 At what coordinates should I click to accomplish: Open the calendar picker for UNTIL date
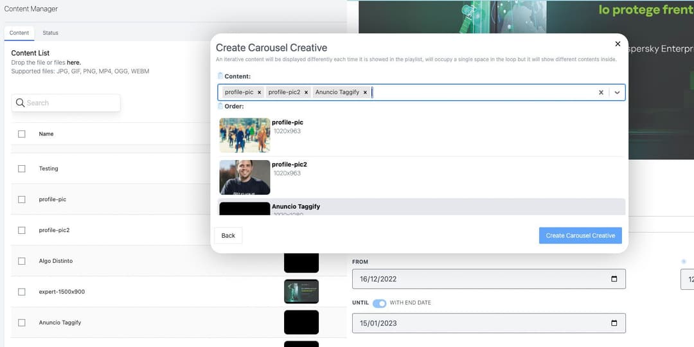tap(614, 323)
